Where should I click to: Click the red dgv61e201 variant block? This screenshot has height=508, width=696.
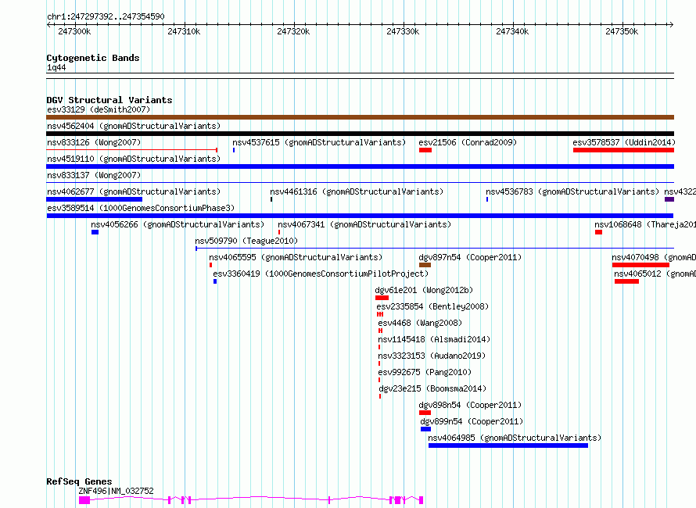click(382, 298)
